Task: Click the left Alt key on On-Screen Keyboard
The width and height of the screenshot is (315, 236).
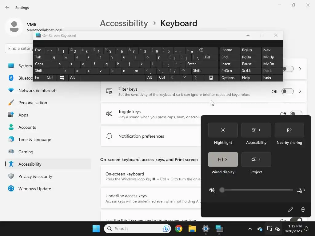Action: [74, 78]
